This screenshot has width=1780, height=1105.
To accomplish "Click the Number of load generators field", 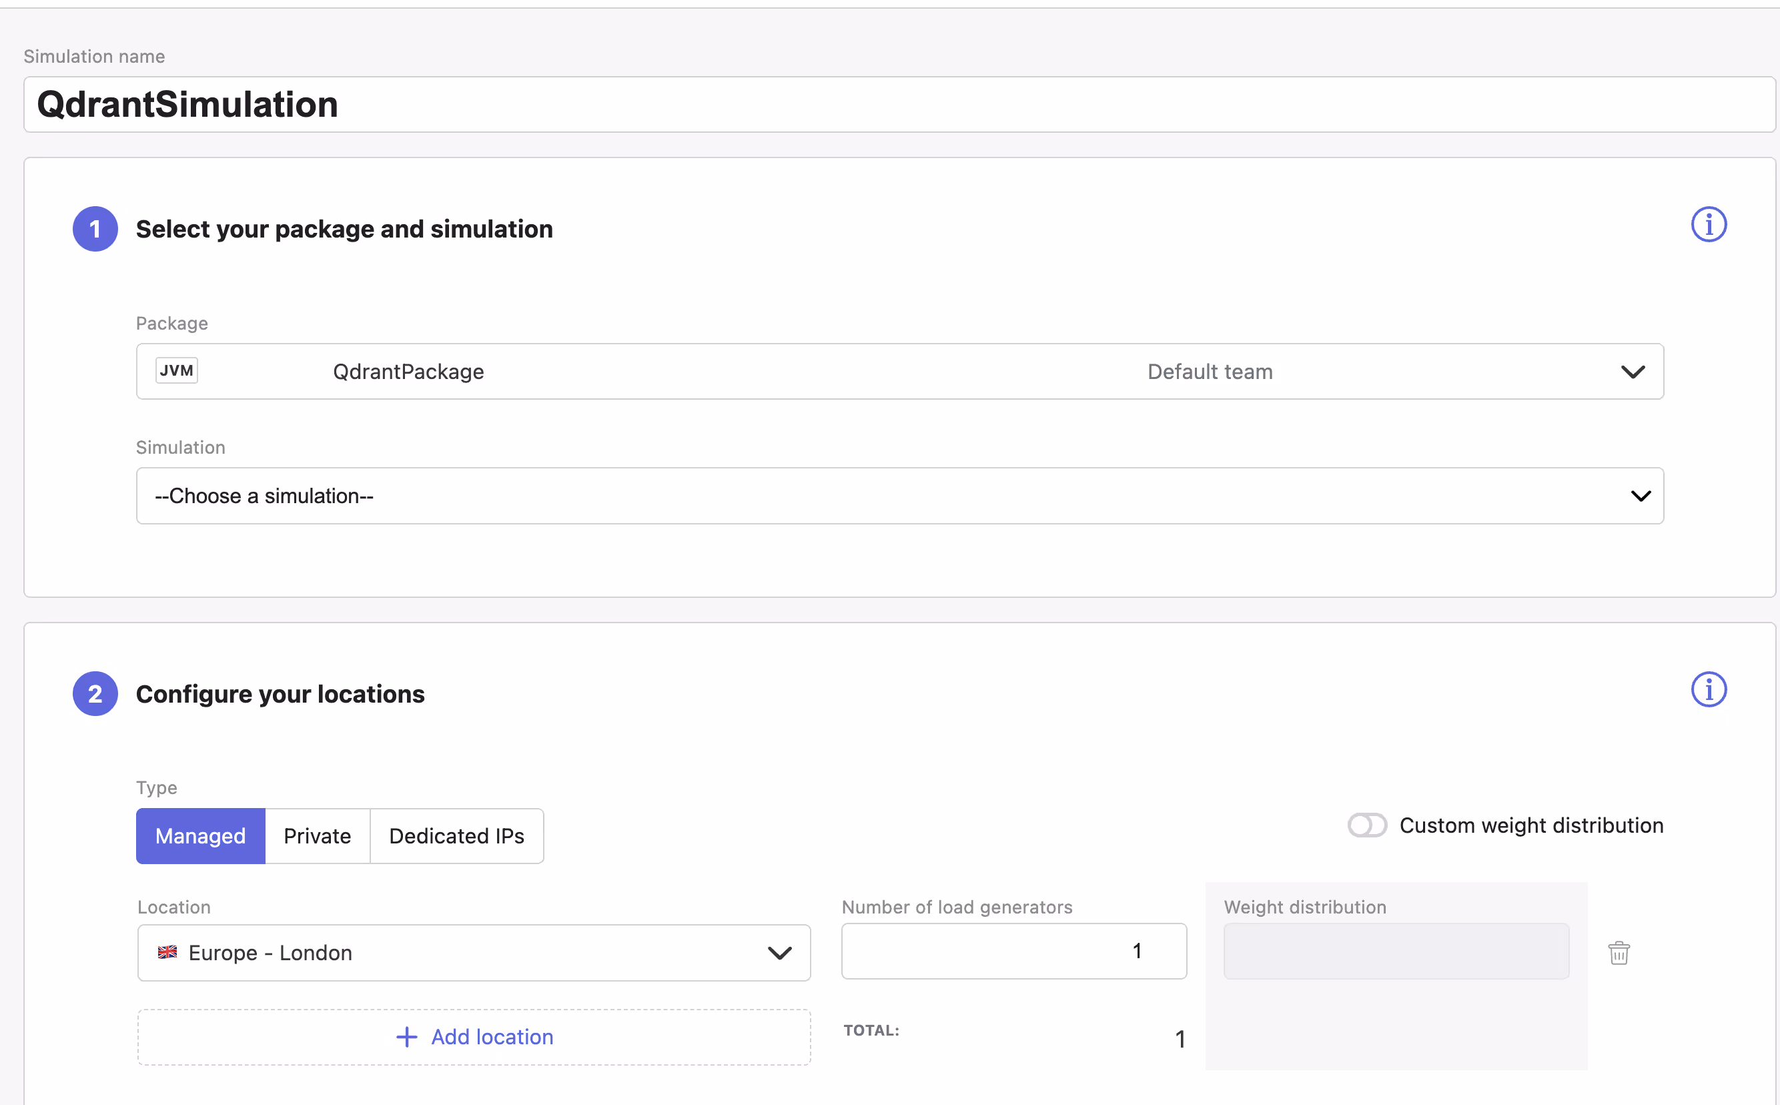I will pos(1013,951).
